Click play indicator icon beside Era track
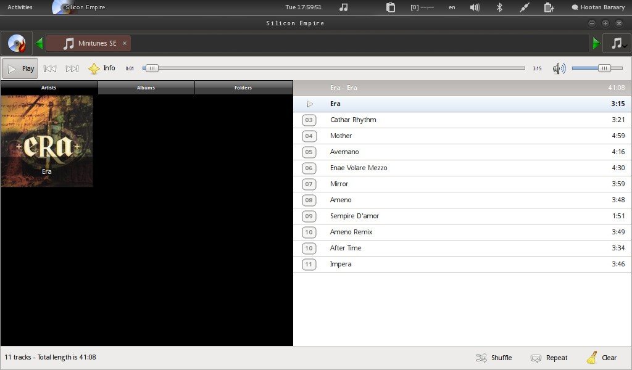632x370 pixels. tap(310, 104)
